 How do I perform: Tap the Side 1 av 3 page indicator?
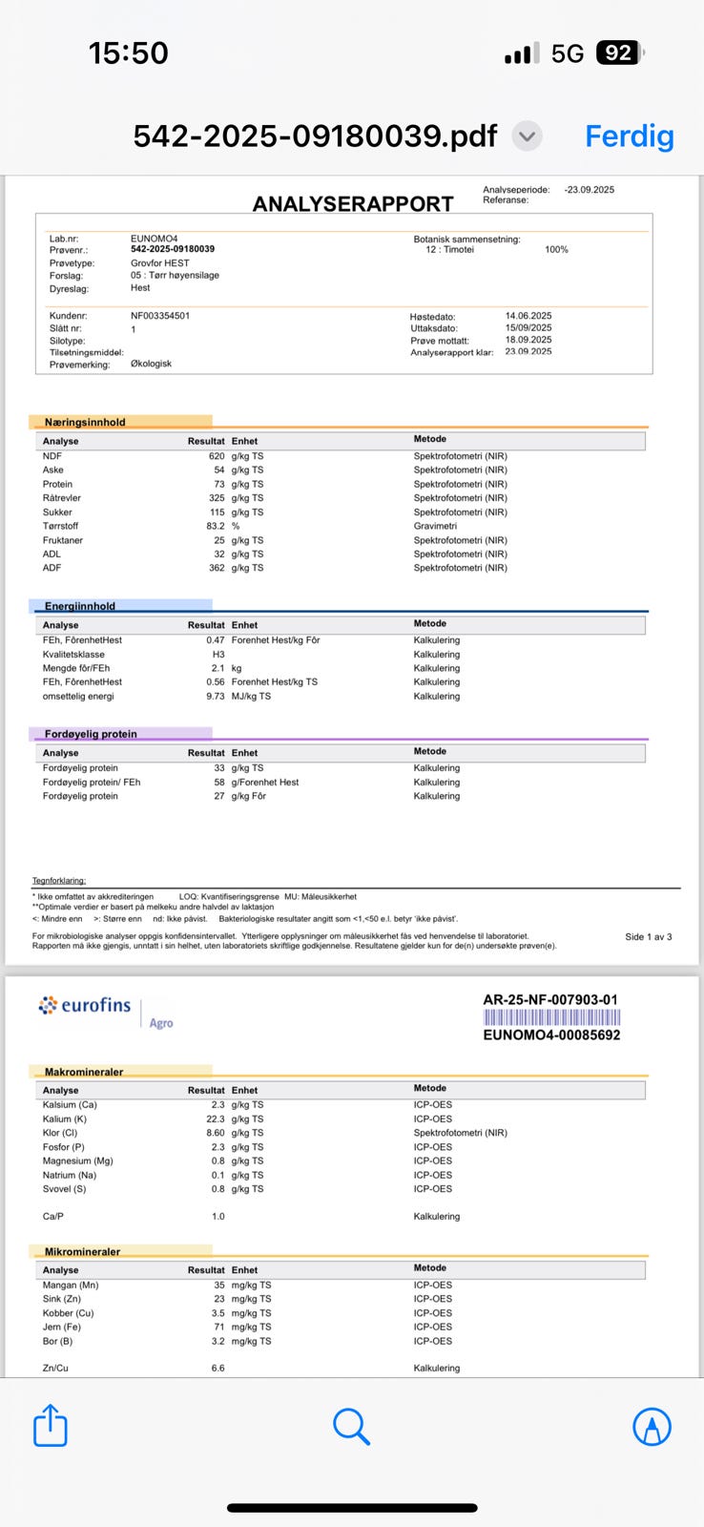[x=649, y=937]
